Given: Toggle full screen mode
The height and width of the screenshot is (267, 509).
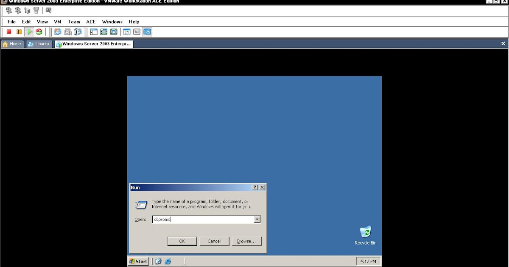Looking at the screenshot, I should tap(104, 31).
